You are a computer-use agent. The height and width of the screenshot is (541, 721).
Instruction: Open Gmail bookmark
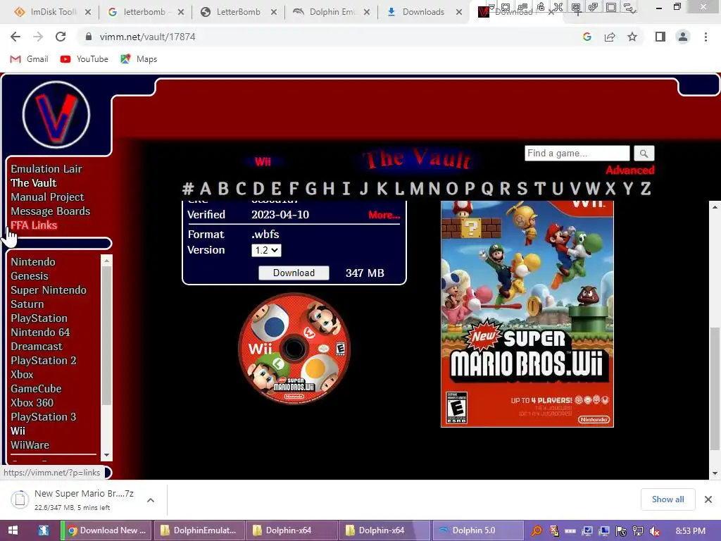(29, 59)
